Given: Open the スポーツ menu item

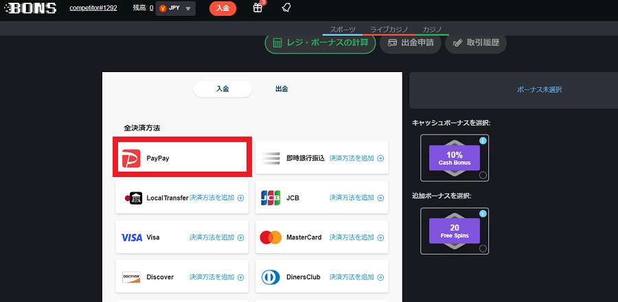Looking at the screenshot, I should (343, 30).
